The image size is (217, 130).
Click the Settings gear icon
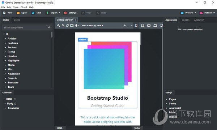(65, 13)
